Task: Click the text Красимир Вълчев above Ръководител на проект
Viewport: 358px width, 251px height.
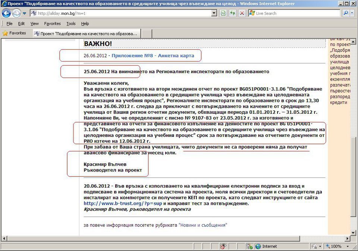Action: coord(105,164)
